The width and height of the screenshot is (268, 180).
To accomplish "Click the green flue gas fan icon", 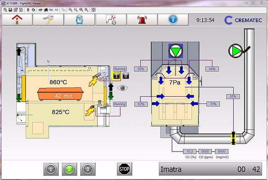I will [x=235, y=51].
